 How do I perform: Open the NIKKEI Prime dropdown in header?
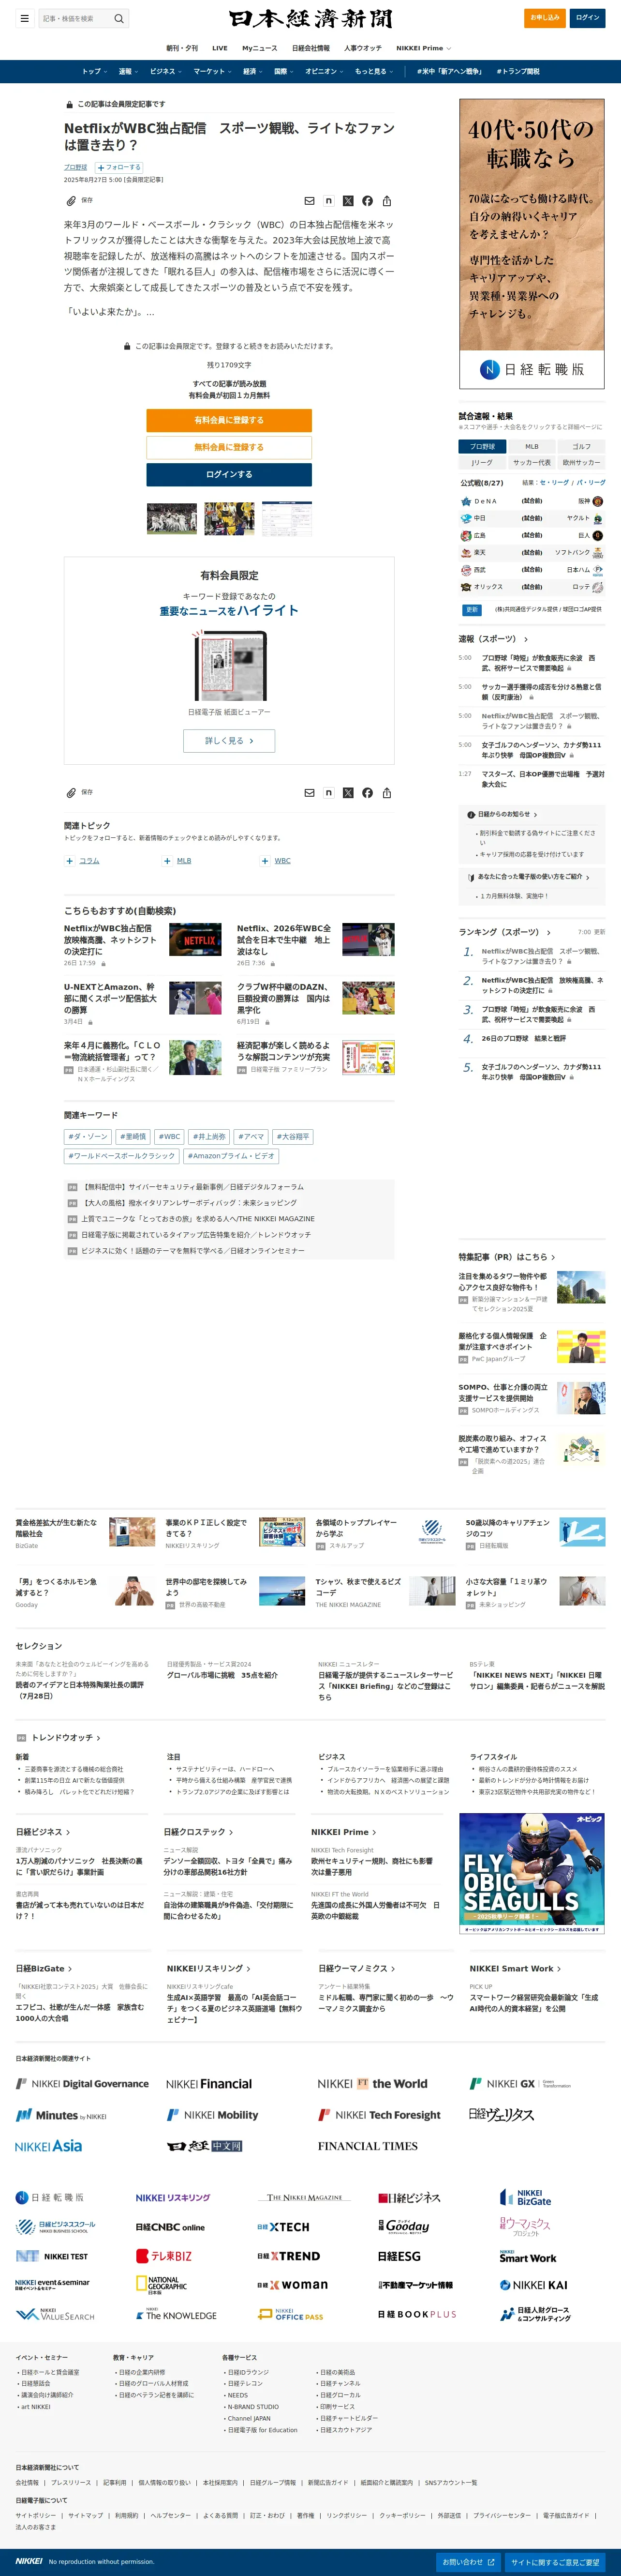423,48
